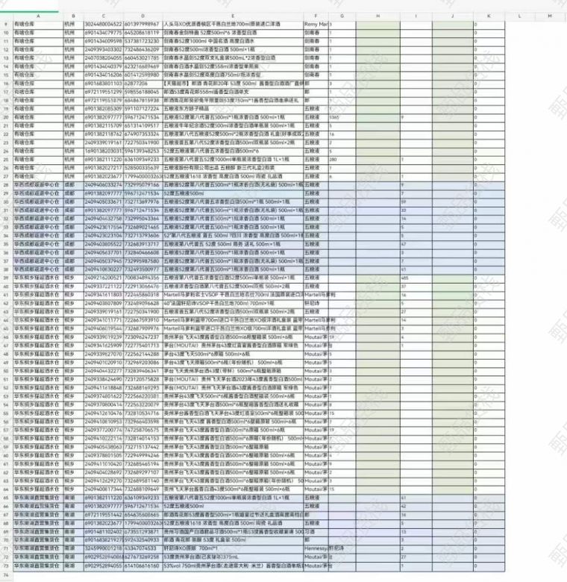Click cell containing '2409216200521'
Viewport: 567px width, 582px height.
click(104, 278)
